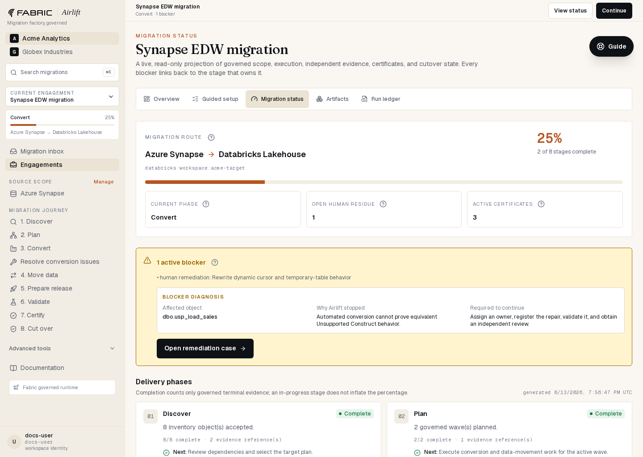Click Manage source scope link
This screenshot has width=643, height=457.
104,182
